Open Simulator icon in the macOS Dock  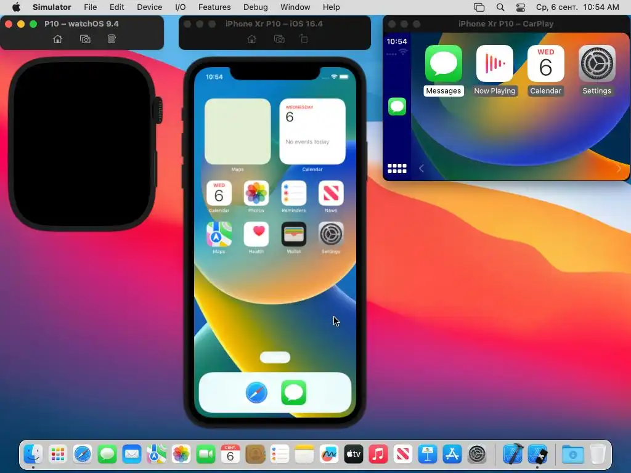[537, 455]
